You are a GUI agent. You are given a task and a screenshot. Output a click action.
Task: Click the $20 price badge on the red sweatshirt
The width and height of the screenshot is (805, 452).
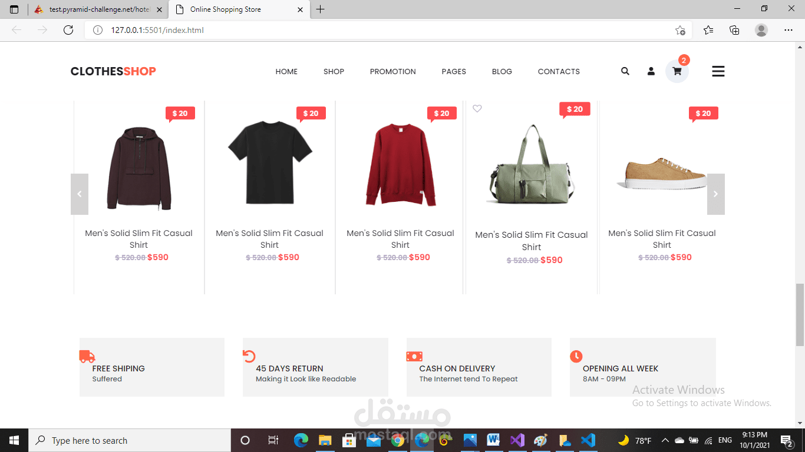[x=441, y=112]
